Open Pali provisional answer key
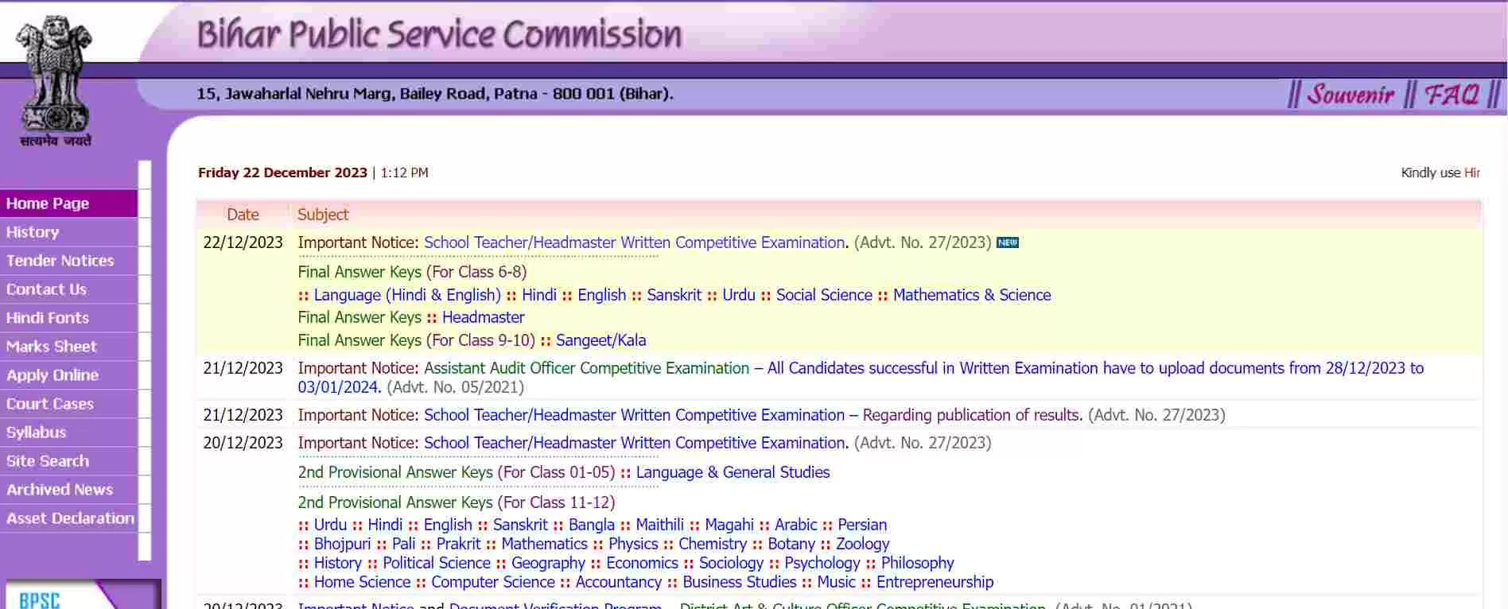1508x609 pixels. [403, 544]
